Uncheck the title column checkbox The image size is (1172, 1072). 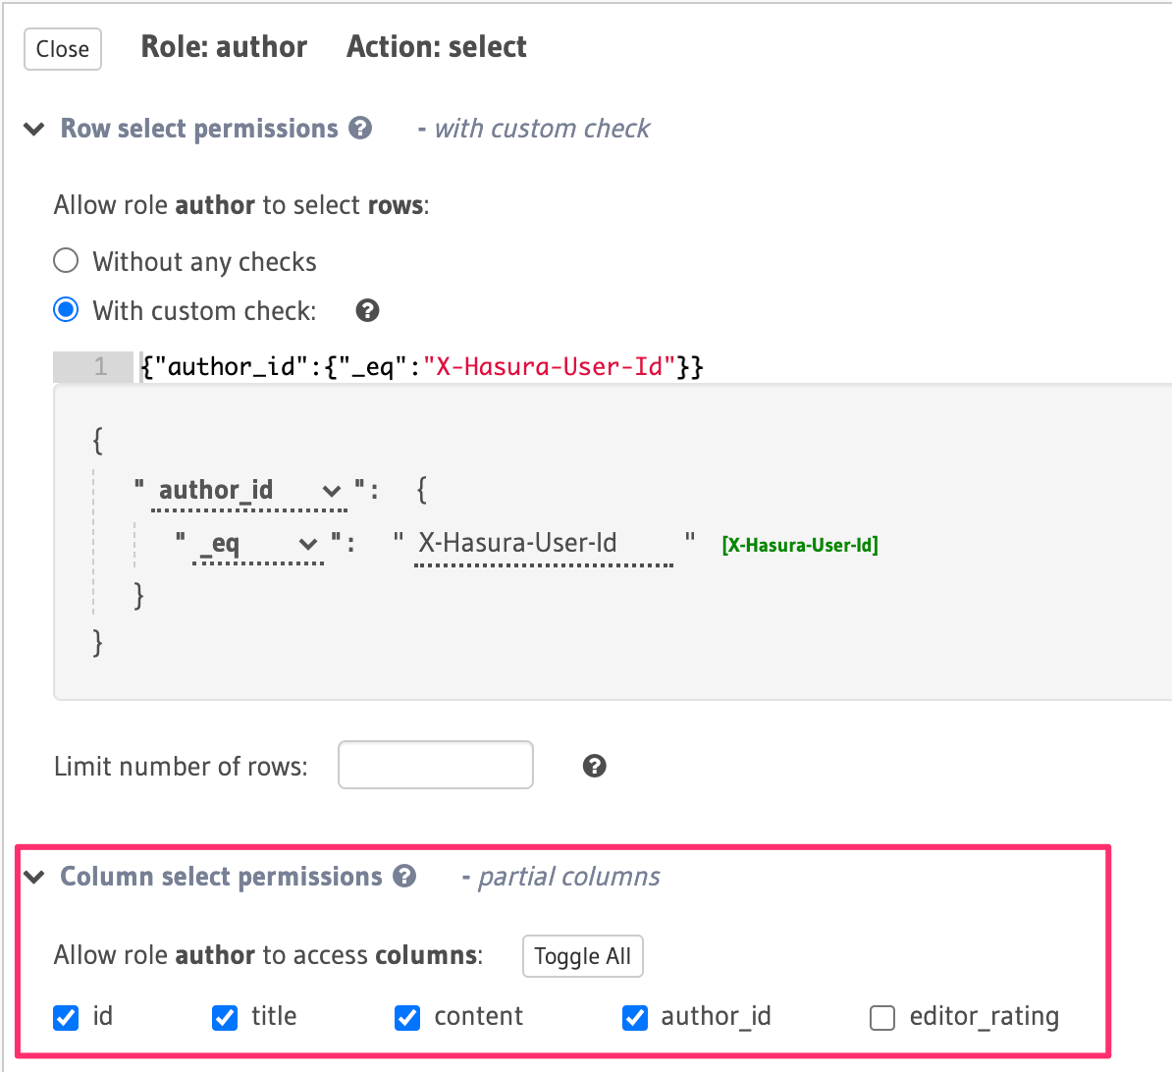point(225,1018)
